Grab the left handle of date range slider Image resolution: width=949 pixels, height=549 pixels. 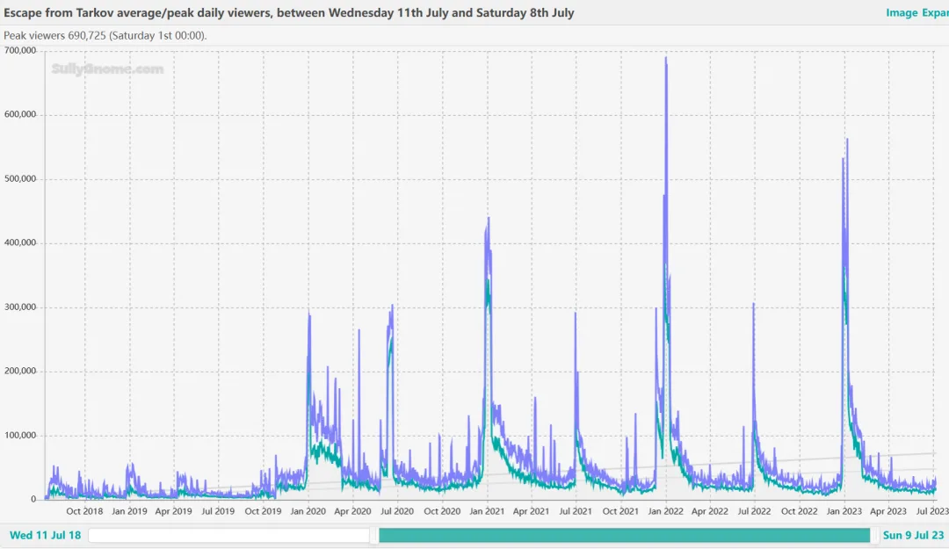[x=374, y=536]
